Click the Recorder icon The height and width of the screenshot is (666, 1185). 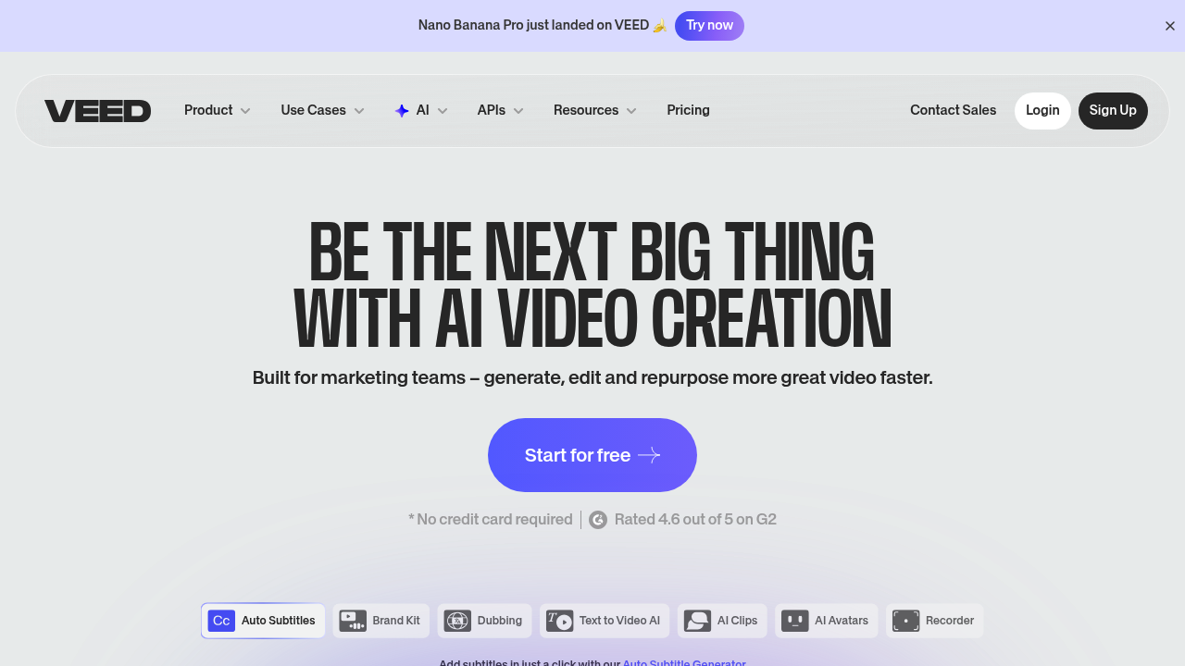[x=905, y=621]
